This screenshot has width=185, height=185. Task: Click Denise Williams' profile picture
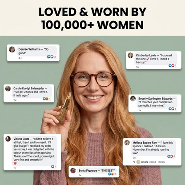coord(12,49)
